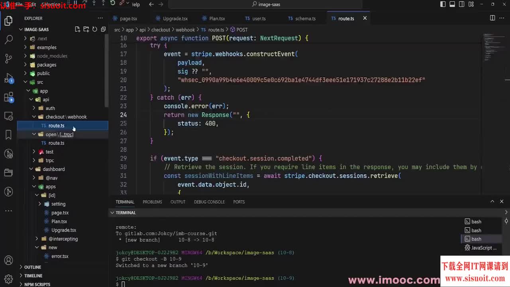Click the image-saas command center search box

point(266,4)
